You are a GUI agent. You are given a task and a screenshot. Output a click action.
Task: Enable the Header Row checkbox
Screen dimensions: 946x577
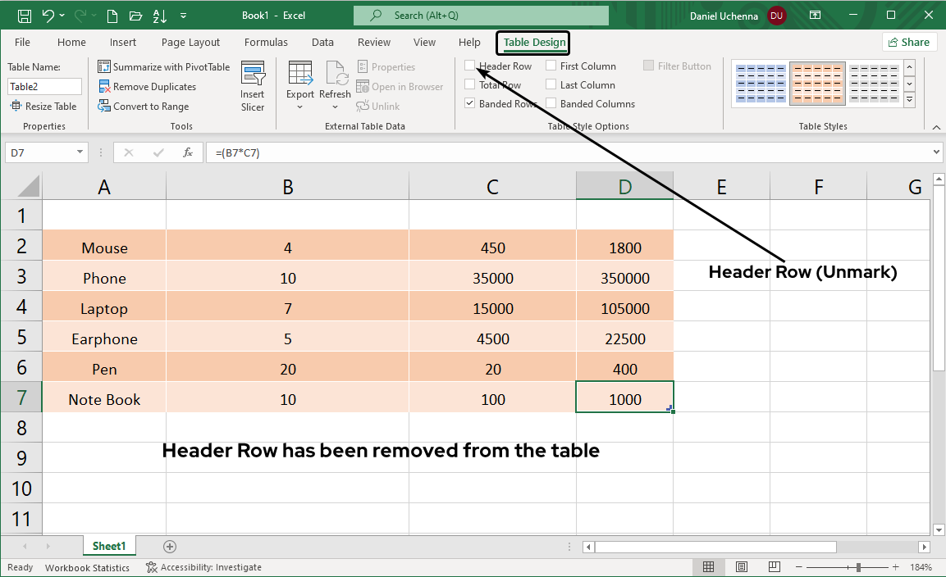point(469,66)
